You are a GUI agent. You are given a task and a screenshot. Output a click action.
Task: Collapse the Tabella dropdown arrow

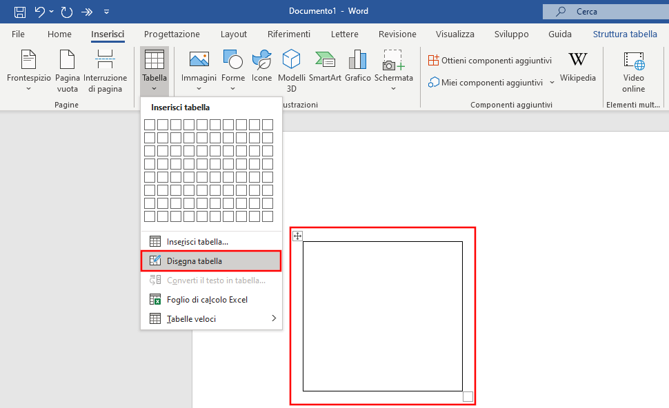154,89
